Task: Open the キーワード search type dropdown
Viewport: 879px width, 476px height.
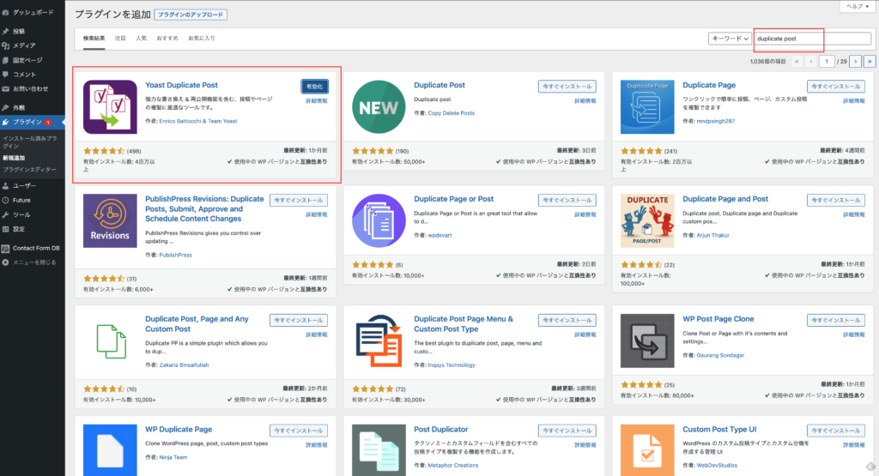Action: [728, 39]
